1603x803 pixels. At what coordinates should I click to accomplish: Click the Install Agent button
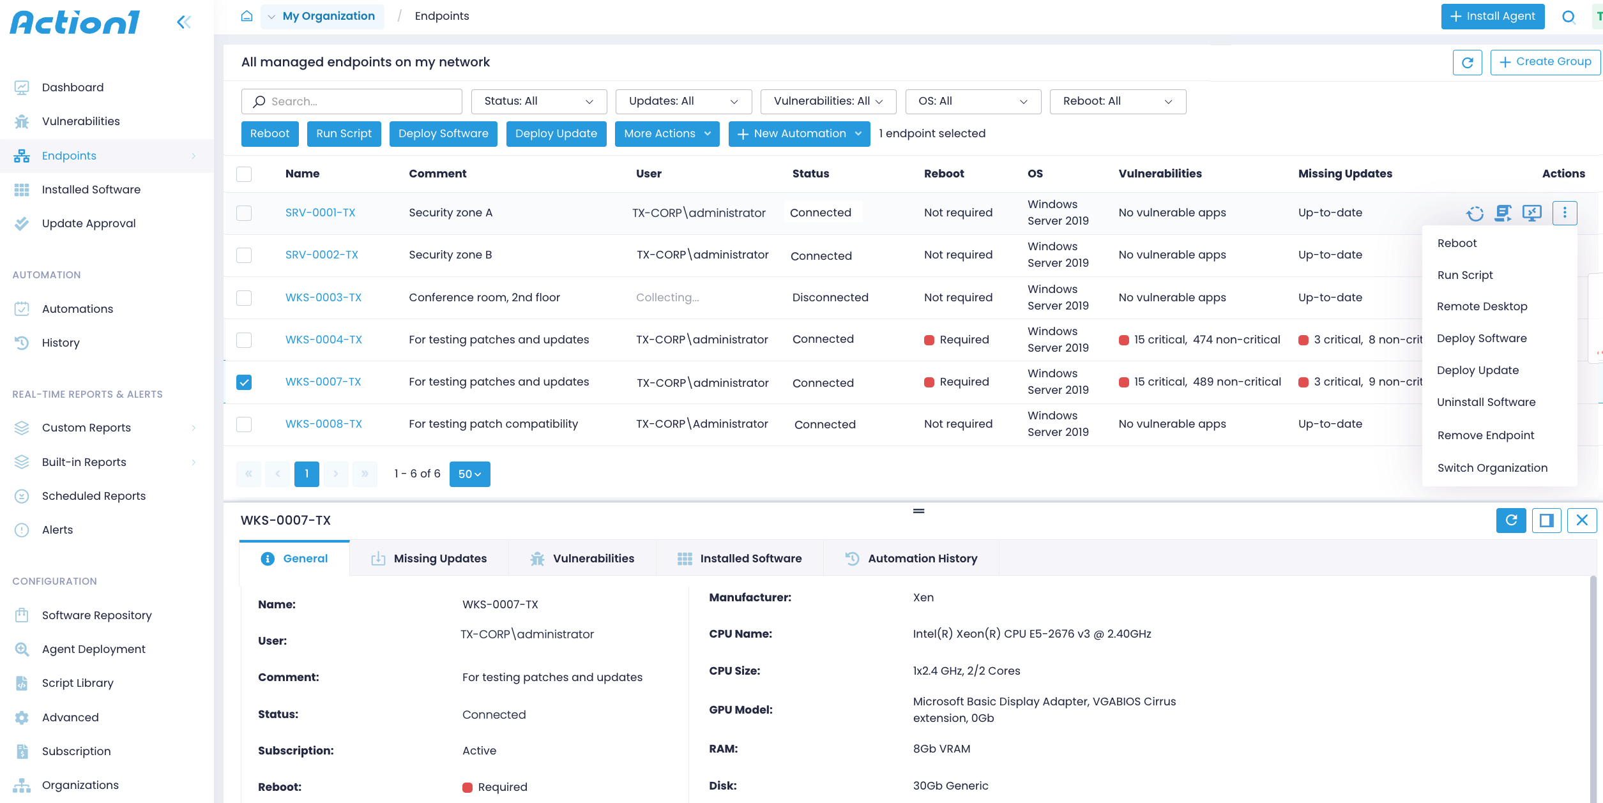pos(1492,16)
